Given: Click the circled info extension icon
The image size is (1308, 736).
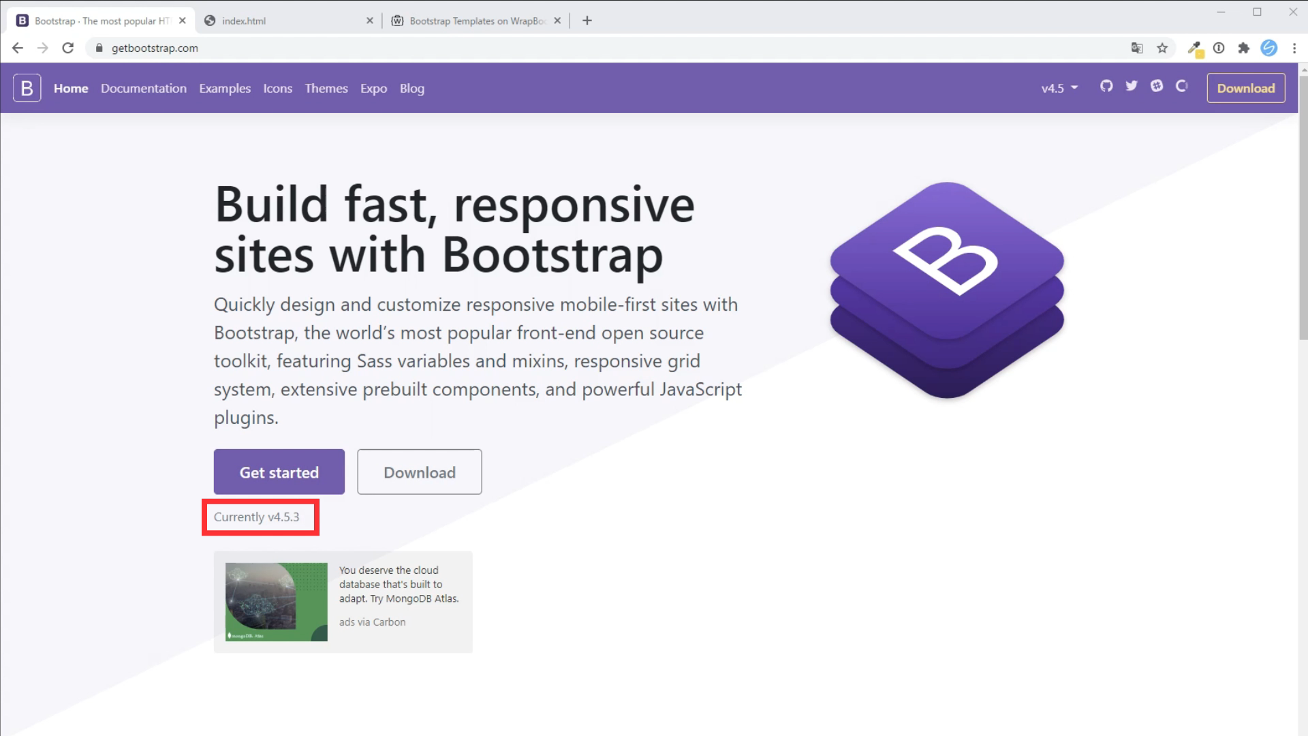Looking at the screenshot, I should [x=1219, y=48].
